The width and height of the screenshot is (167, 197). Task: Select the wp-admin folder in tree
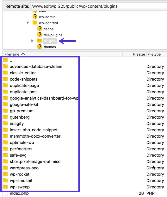[47, 17]
